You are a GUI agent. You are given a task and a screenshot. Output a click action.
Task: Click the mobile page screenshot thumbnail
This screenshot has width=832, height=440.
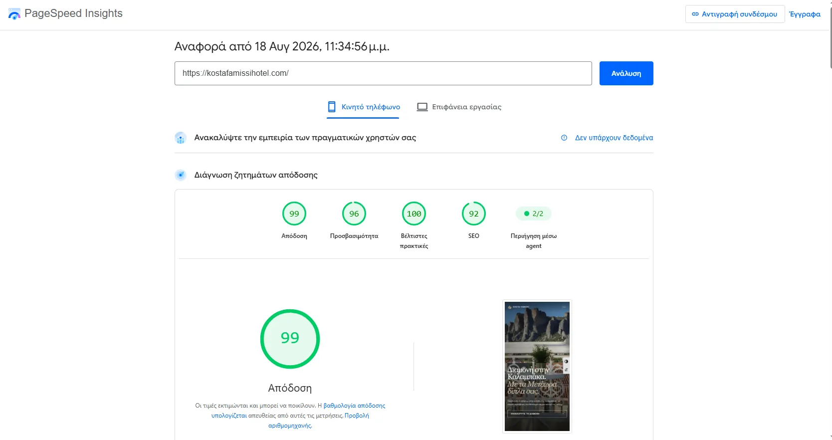click(x=537, y=366)
